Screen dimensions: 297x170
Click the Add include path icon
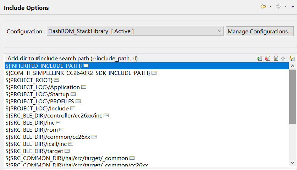259,59
